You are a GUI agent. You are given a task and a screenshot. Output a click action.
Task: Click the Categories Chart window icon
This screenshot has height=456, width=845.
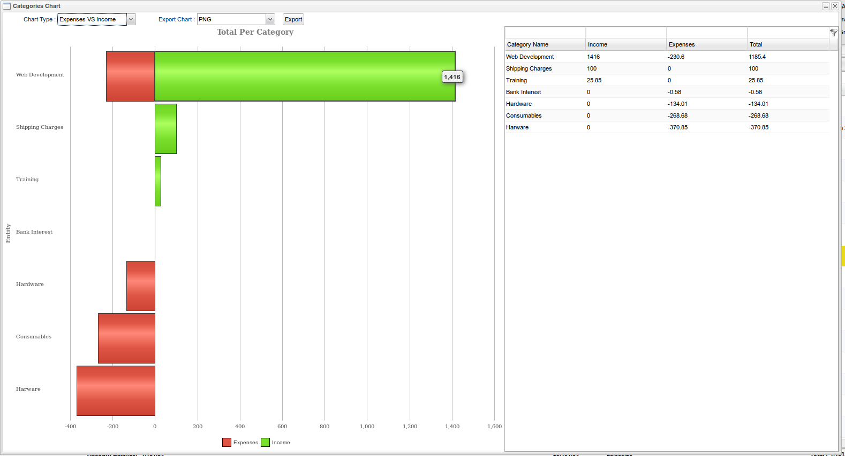point(7,6)
